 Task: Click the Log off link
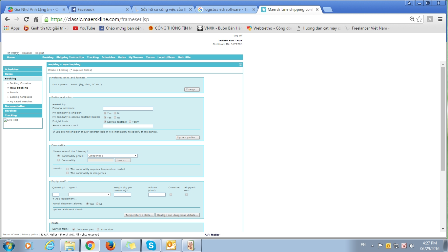coord(238,36)
